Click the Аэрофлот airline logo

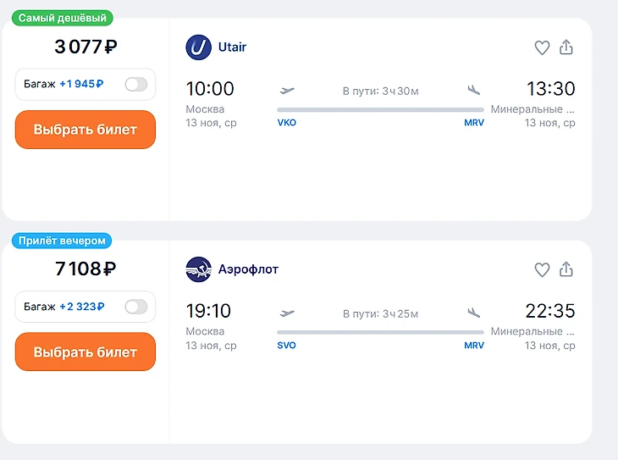198,269
